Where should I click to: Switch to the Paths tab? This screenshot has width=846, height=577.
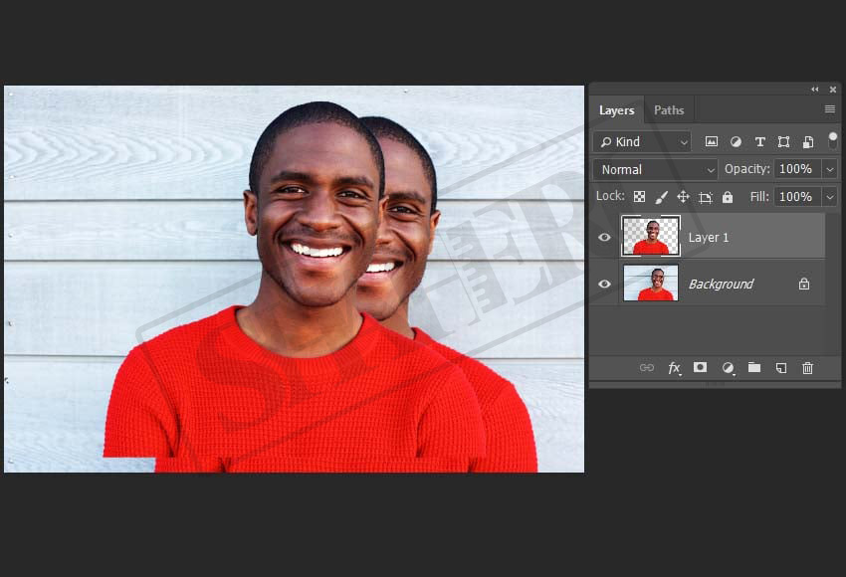pyautogui.click(x=669, y=110)
